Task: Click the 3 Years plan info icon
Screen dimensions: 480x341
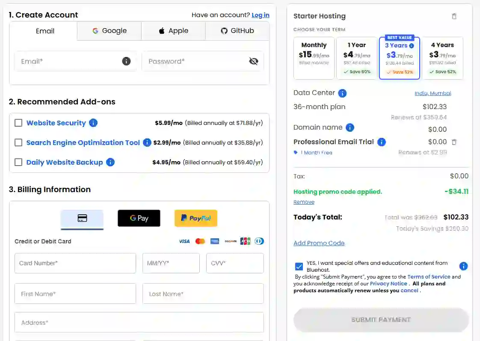Action: 412,46
